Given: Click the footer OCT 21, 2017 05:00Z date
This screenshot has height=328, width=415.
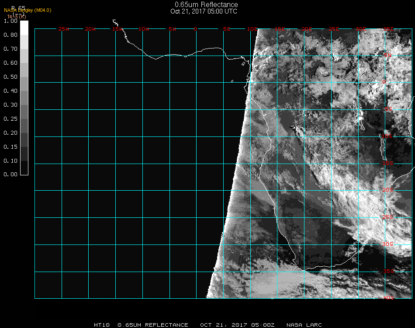Looking at the screenshot, I should pos(237,325).
